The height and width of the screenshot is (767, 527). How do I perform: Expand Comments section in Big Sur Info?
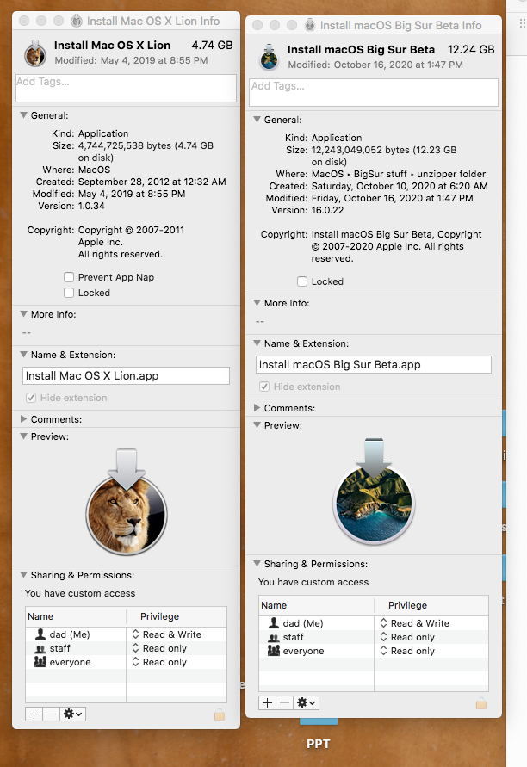(257, 408)
